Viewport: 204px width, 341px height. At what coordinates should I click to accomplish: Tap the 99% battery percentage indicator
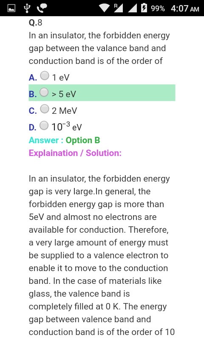click(158, 9)
